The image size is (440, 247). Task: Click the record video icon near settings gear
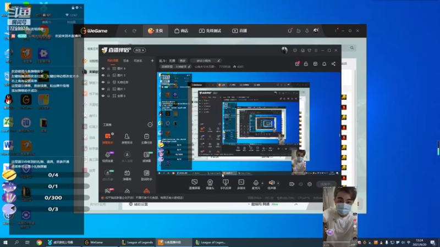pyautogui.click(x=292, y=184)
